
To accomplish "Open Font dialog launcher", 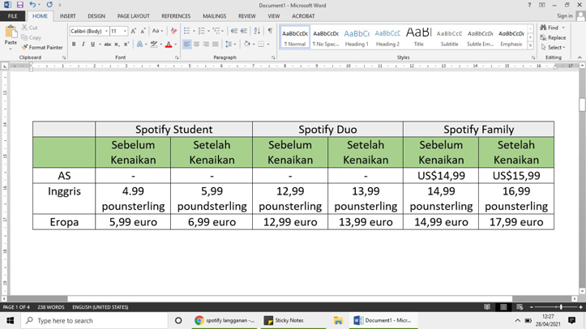I will click(x=177, y=58).
